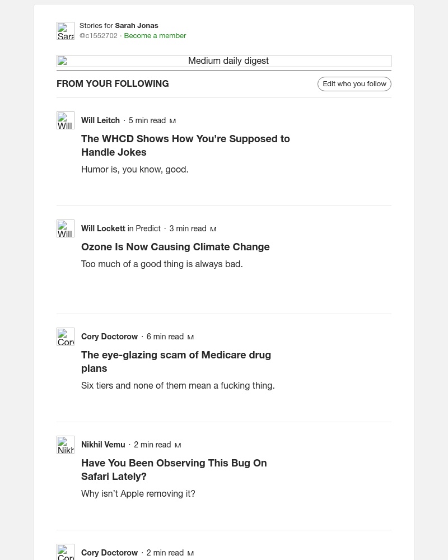Image resolution: width=448 pixels, height=560 pixels.
Task: Open the Become a member link
Action: pos(155,36)
